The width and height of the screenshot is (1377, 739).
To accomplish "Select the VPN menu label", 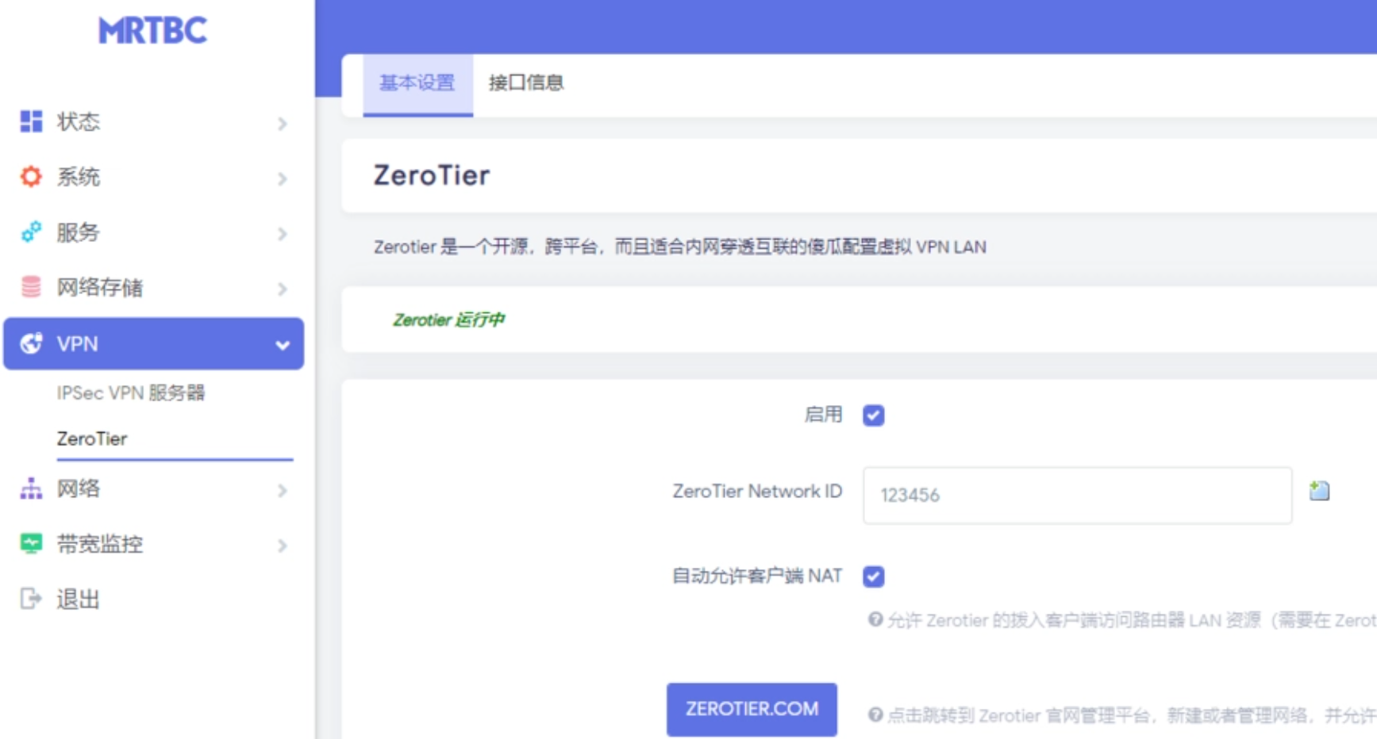I will [77, 344].
